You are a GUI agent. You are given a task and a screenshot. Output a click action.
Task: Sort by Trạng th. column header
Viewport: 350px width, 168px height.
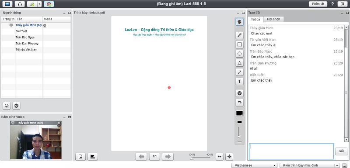8,19
